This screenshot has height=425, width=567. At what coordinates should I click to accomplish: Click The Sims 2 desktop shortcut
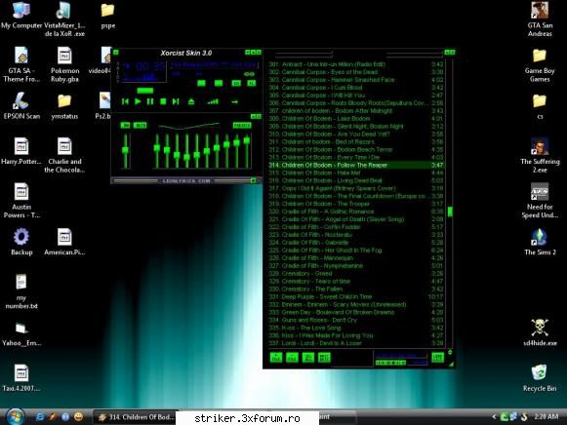pos(540,241)
